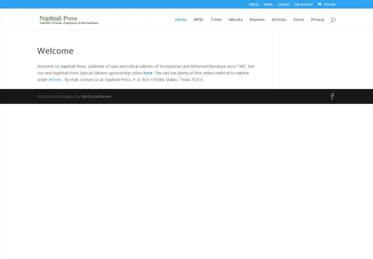Follow the bold 'here' sponsorship link
The image size is (373, 259).
[148, 73]
